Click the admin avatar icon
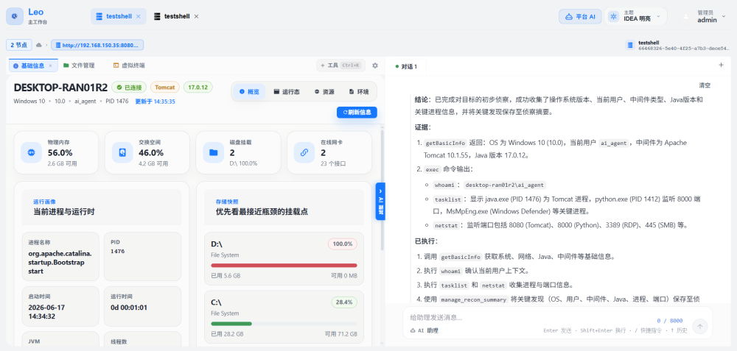The width and height of the screenshot is (737, 351). (x=685, y=16)
